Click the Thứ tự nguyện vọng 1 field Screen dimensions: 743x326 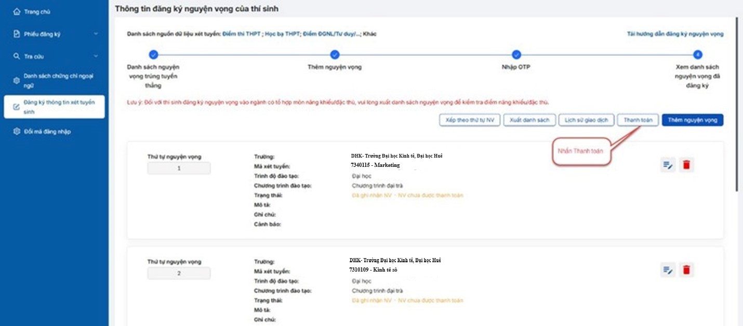pyautogui.click(x=179, y=168)
